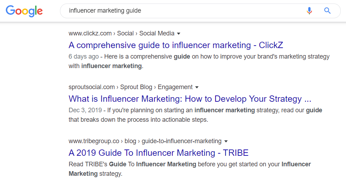This screenshot has width=346, height=187.
Task: Open 'A 2019 Guide To Influencer Marketing - TRIBE'
Action: (x=159, y=153)
